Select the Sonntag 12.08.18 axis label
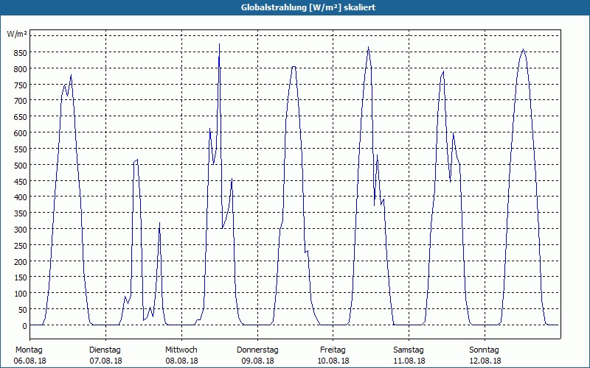This screenshot has height=368, width=590. 485,355
